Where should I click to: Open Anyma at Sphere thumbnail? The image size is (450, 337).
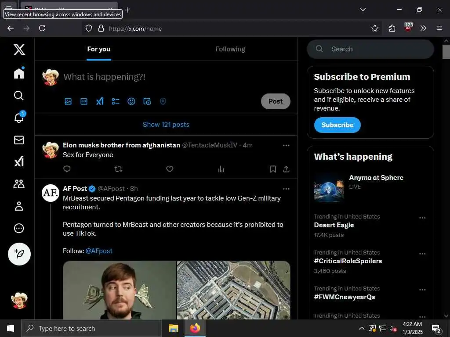tap(329, 188)
